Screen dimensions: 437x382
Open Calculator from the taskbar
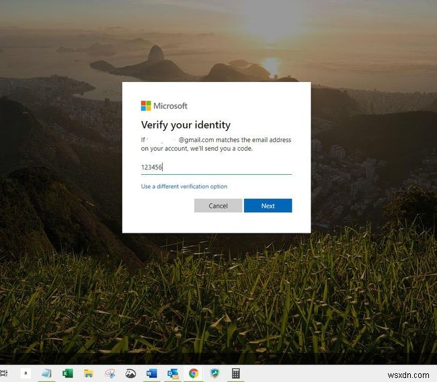[x=236, y=373]
